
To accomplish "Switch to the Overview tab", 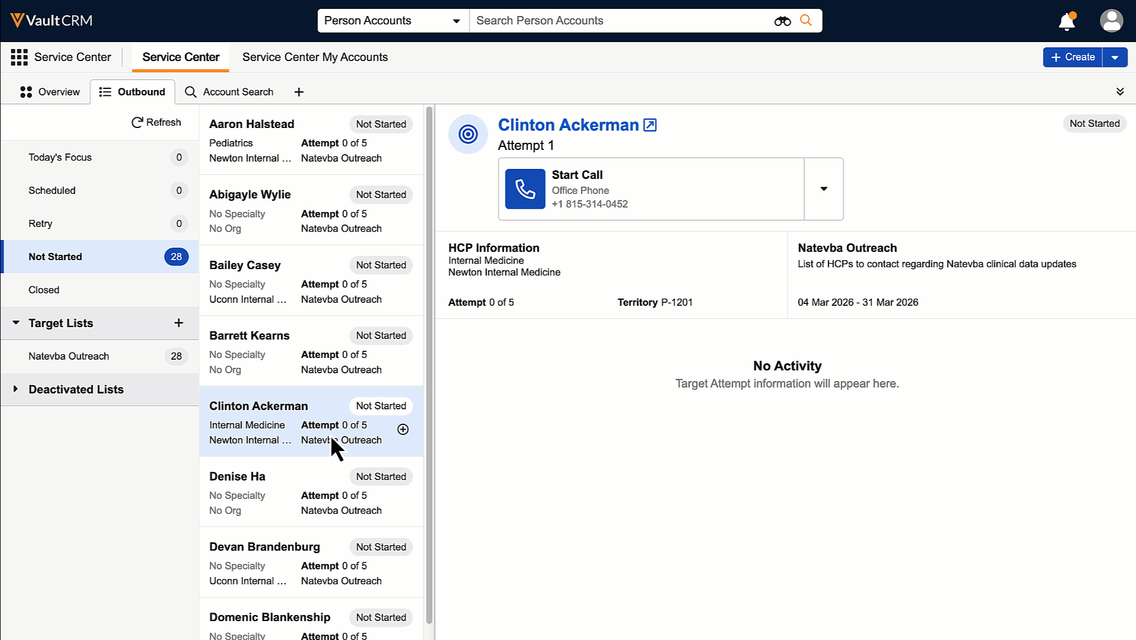I will [50, 92].
